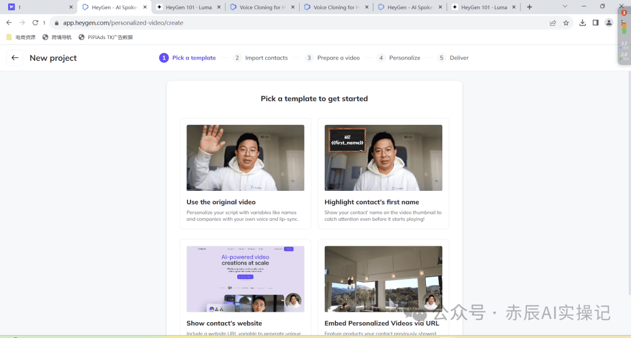Open the 跨境导航 bookmark
The height and width of the screenshot is (338, 631).
(60, 36)
